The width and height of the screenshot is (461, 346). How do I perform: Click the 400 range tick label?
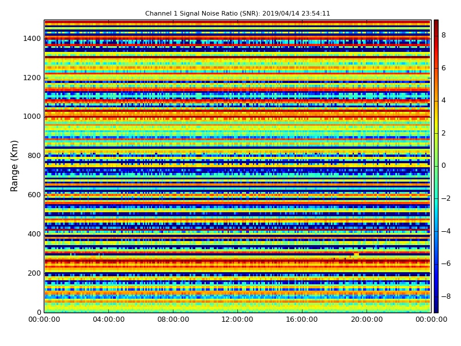(x=34, y=234)
